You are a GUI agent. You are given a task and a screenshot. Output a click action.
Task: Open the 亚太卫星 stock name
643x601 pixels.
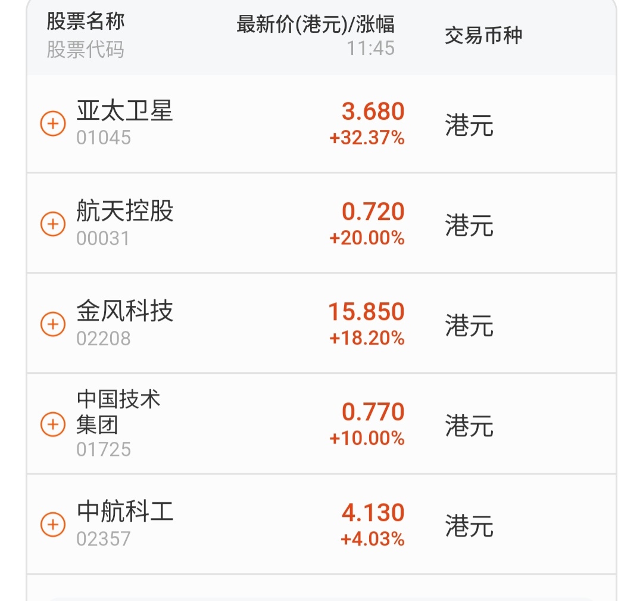pyautogui.click(x=124, y=111)
